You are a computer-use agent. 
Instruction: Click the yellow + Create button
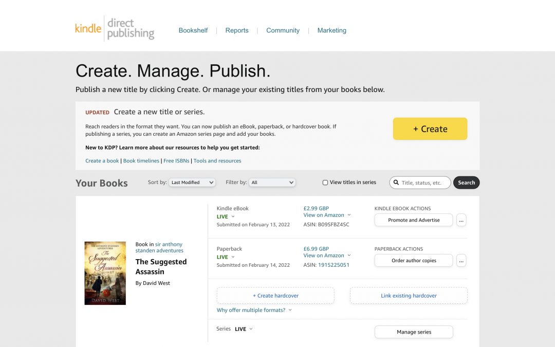coord(430,129)
